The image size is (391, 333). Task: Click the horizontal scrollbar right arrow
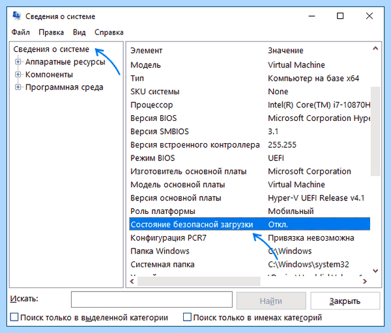coord(365,281)
